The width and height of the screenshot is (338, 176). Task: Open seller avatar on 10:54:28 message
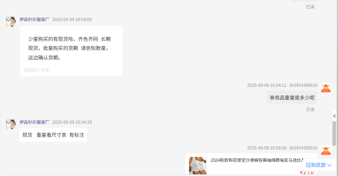(11, 124)
